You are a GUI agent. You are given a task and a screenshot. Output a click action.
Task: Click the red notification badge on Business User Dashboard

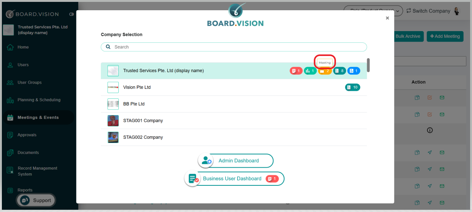pos(272,179)
